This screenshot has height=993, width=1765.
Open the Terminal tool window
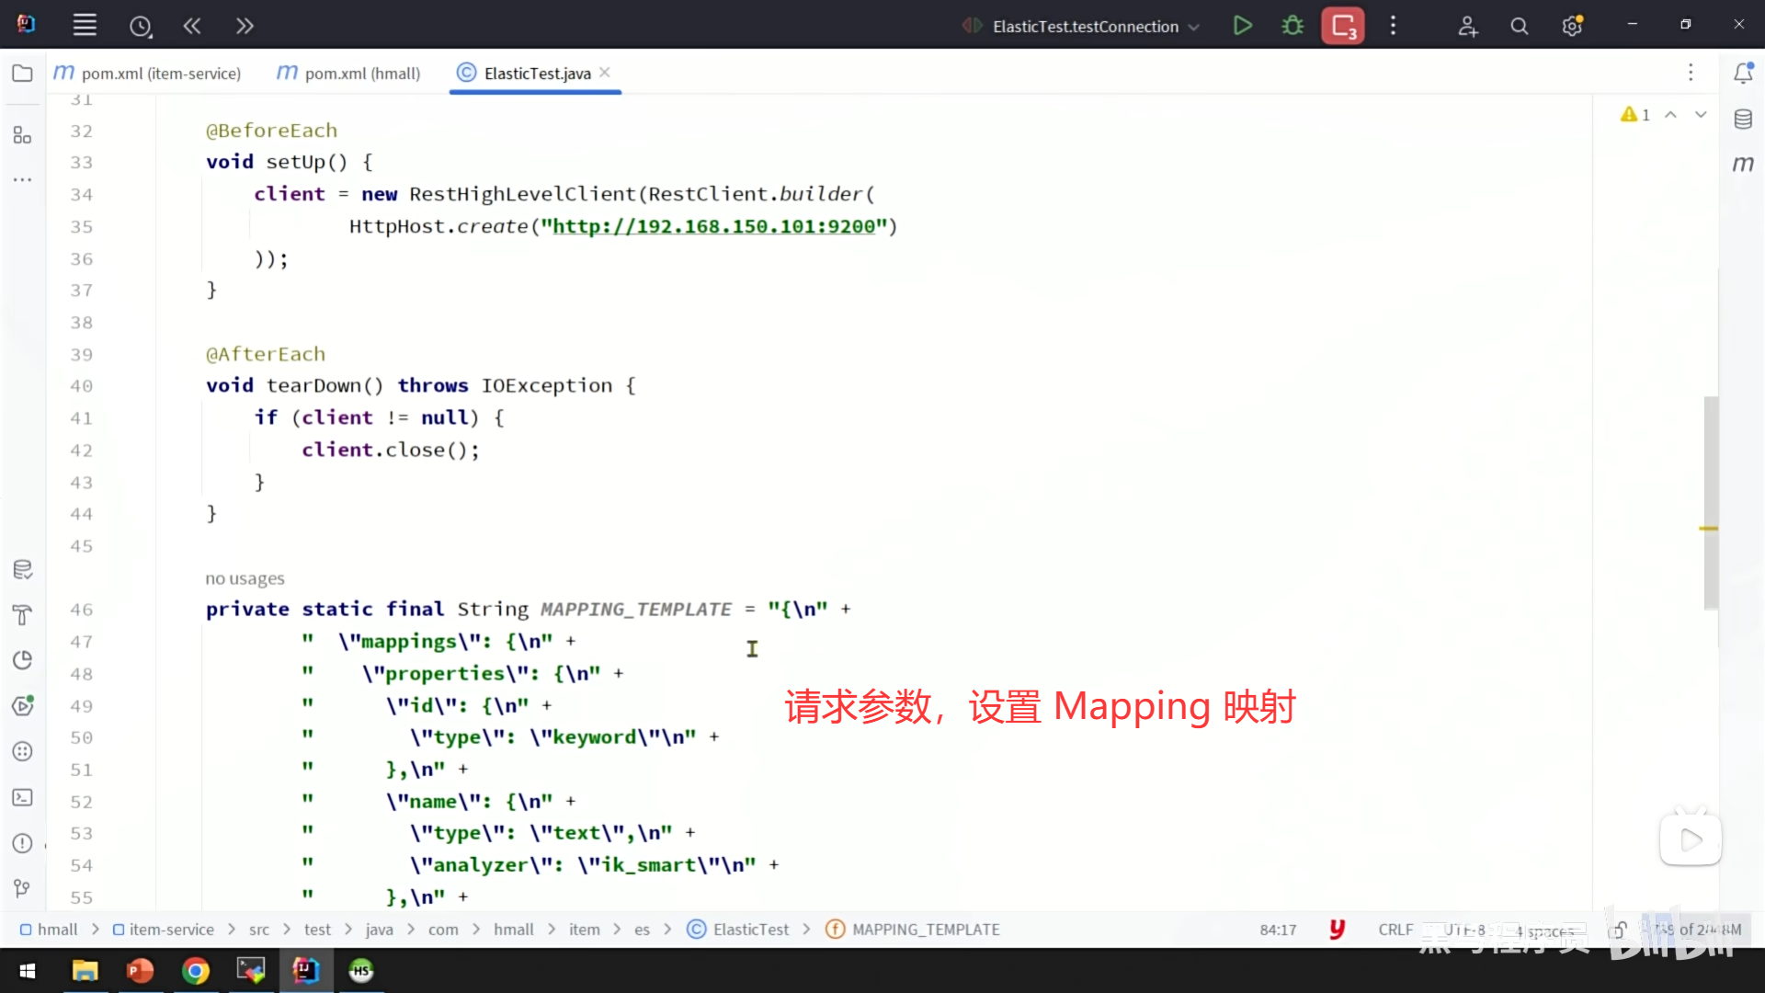[22, 798]
